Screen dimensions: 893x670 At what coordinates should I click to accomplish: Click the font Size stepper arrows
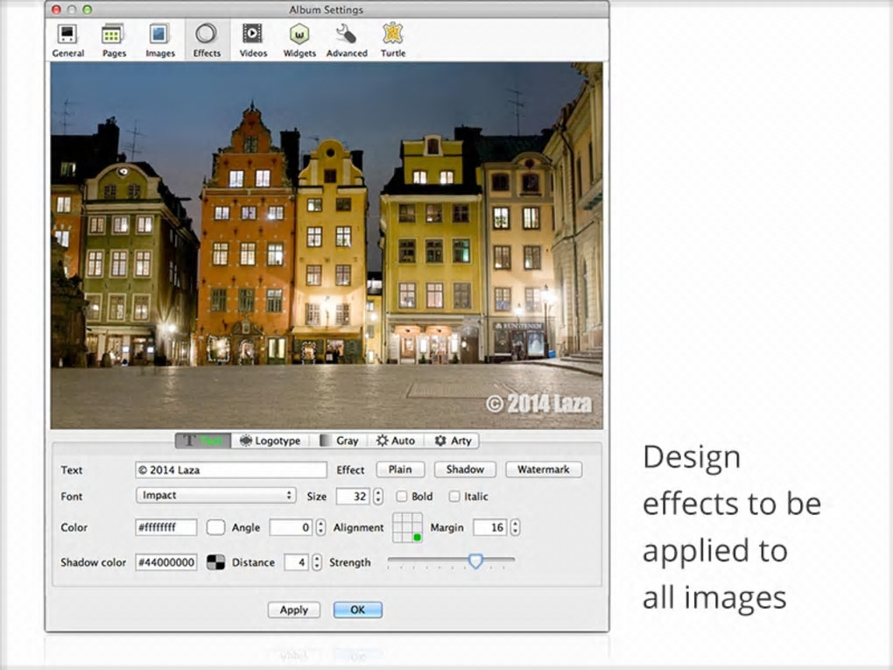point(378,497)
